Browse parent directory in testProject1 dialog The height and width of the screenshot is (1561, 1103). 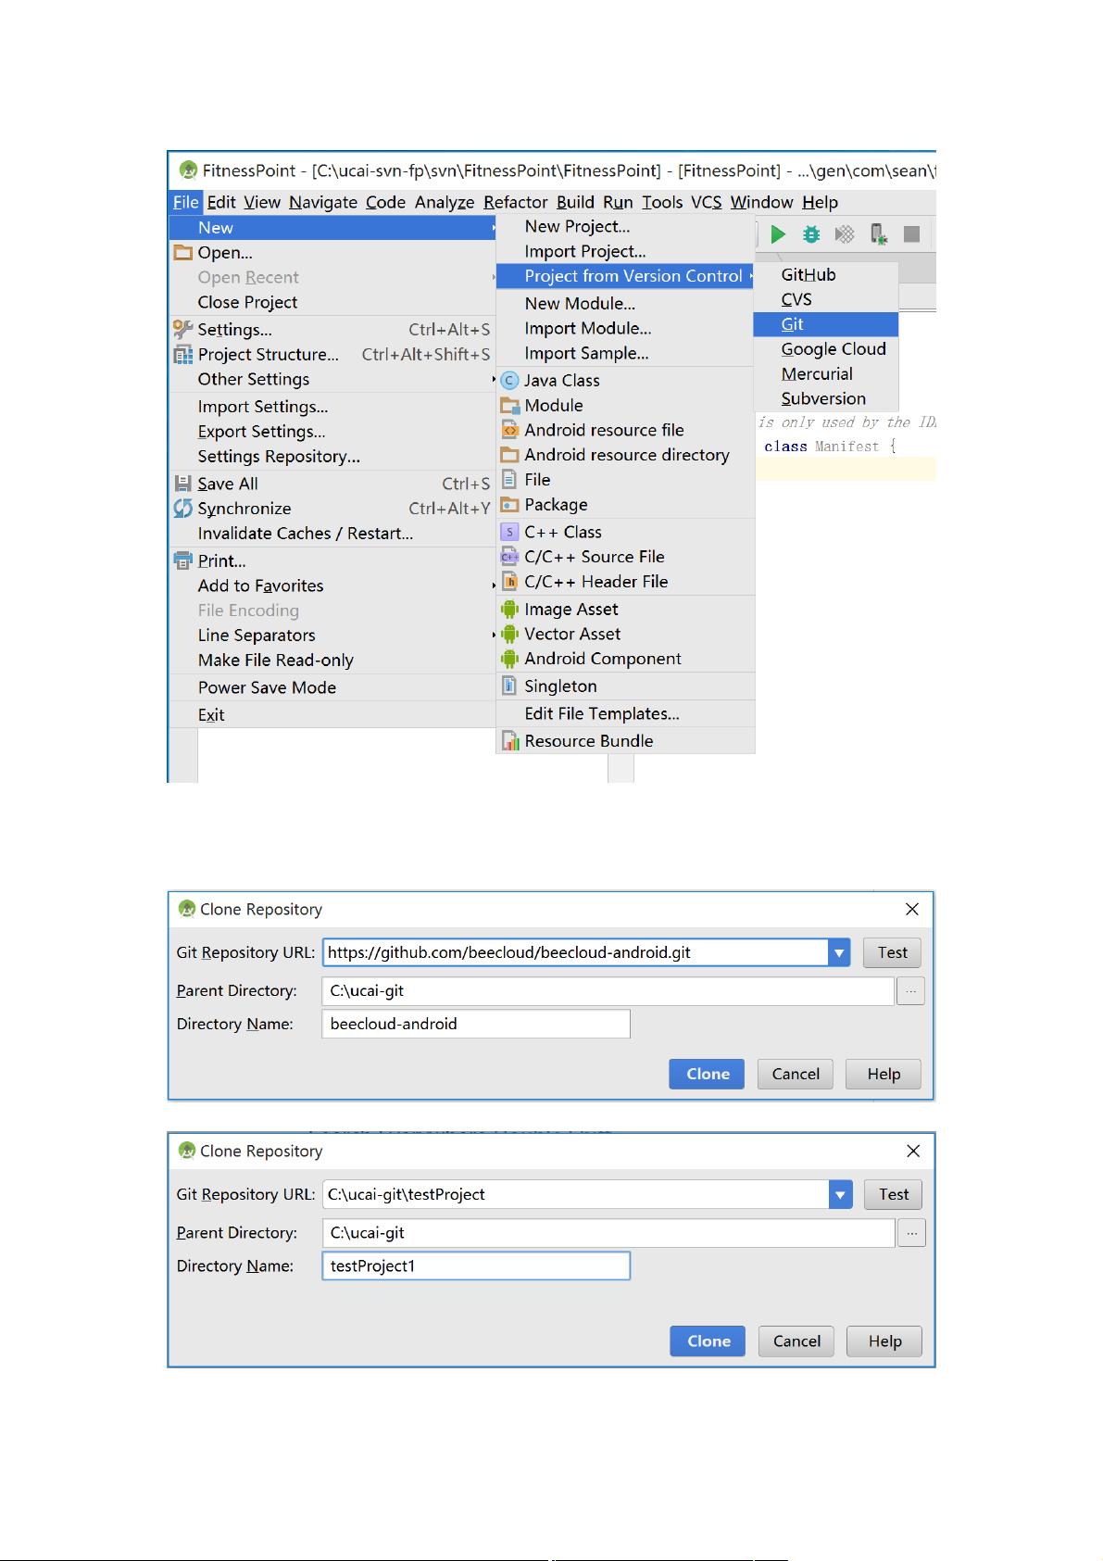click(912, 1233)
